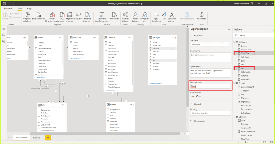Click the Plakken (paste) icon
The image size is (275, 144).
point(5,16)
